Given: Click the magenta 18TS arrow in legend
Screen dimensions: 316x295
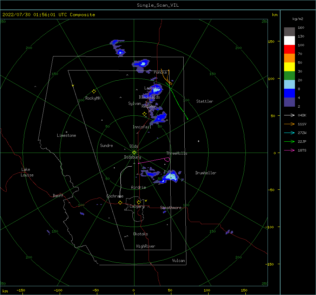Looking at the screenshot, I should pos(289,150).
